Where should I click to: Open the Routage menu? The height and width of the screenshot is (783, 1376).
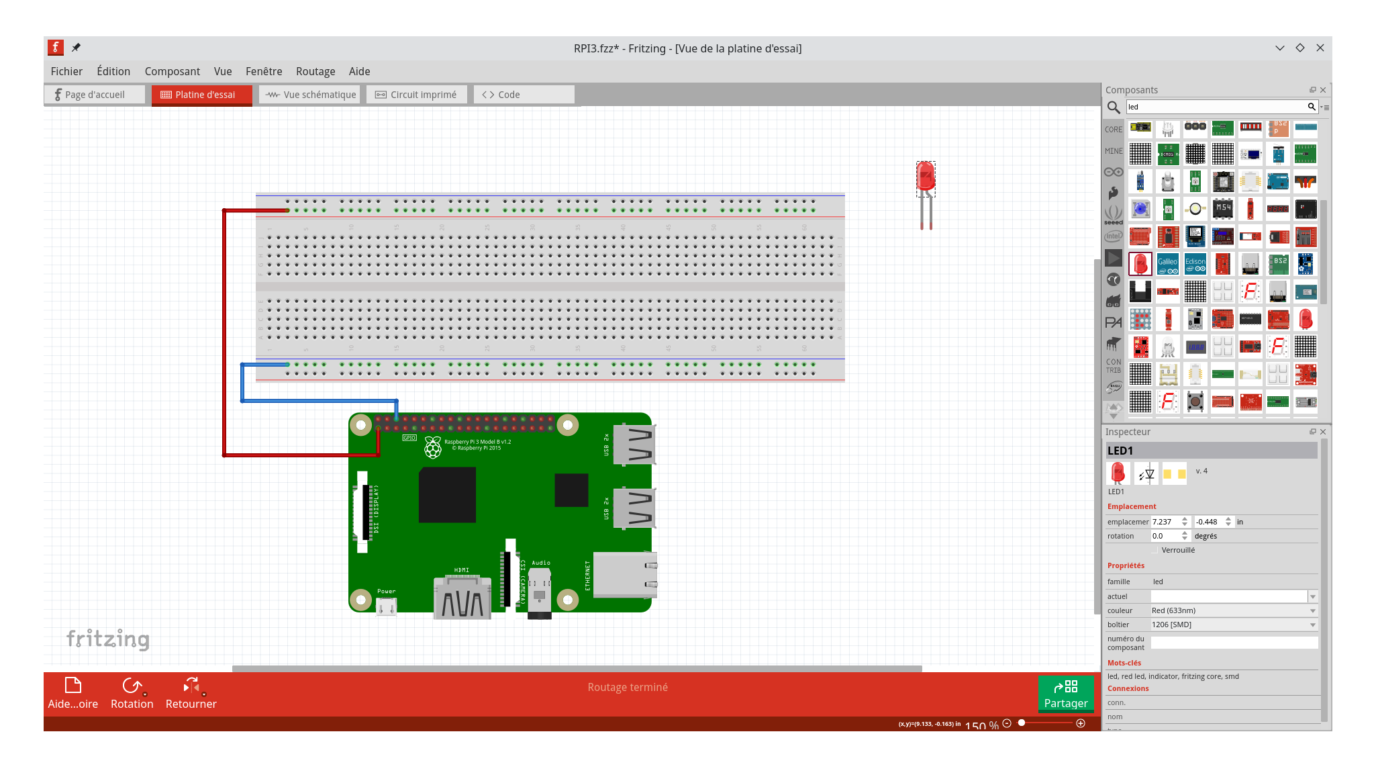click(x=315, y=71)
